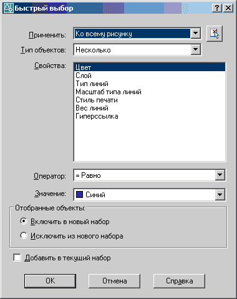Select 'Включить в новый набор' radio button
Viewport: 237px width, 299px height.
click(x=24, y=221)
